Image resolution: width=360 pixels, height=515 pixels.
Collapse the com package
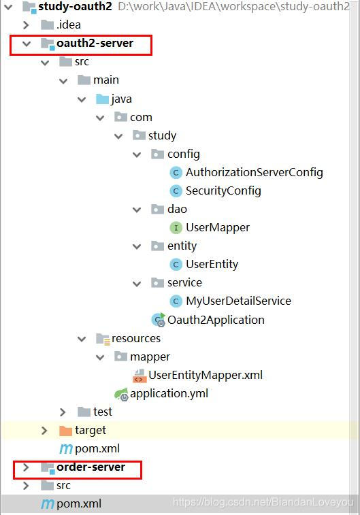click(100, 118)
